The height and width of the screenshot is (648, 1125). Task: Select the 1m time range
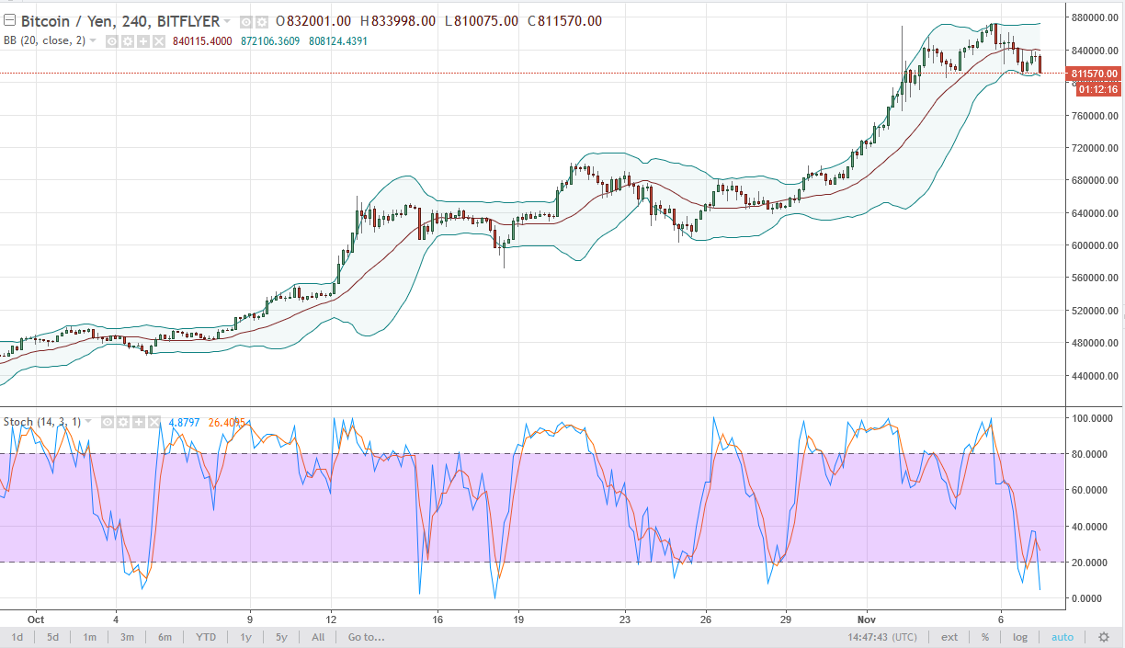[x=90, y=637]
